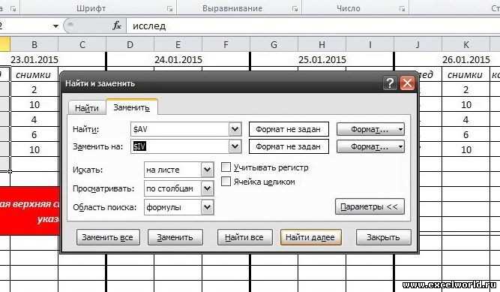Open format options arrow in Заменить на row
The image size is (500, 292).
(x=400, y=146)
